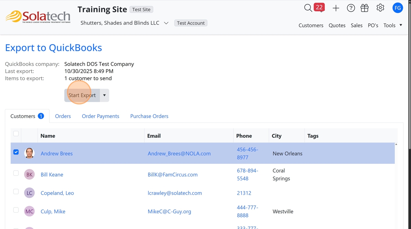Click email lcrawley@solatech.com

click(x=175, y=193)
